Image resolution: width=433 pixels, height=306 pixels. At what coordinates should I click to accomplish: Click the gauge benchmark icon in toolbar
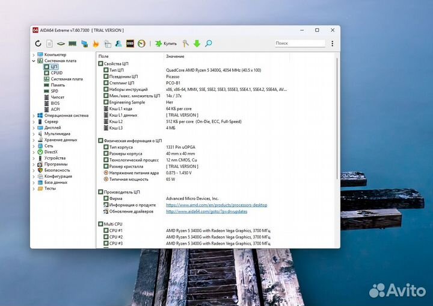point(141,43)
